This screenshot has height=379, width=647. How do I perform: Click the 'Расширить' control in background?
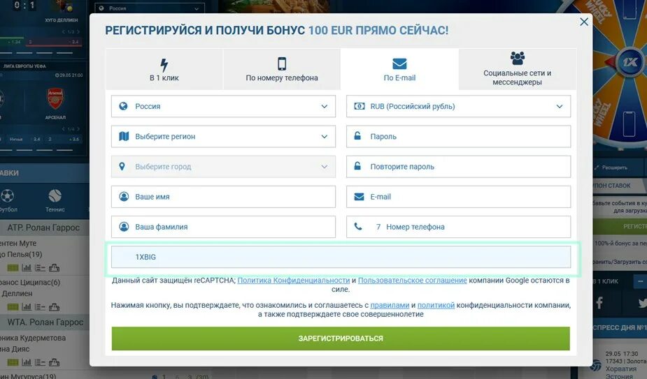coord(611,168)
